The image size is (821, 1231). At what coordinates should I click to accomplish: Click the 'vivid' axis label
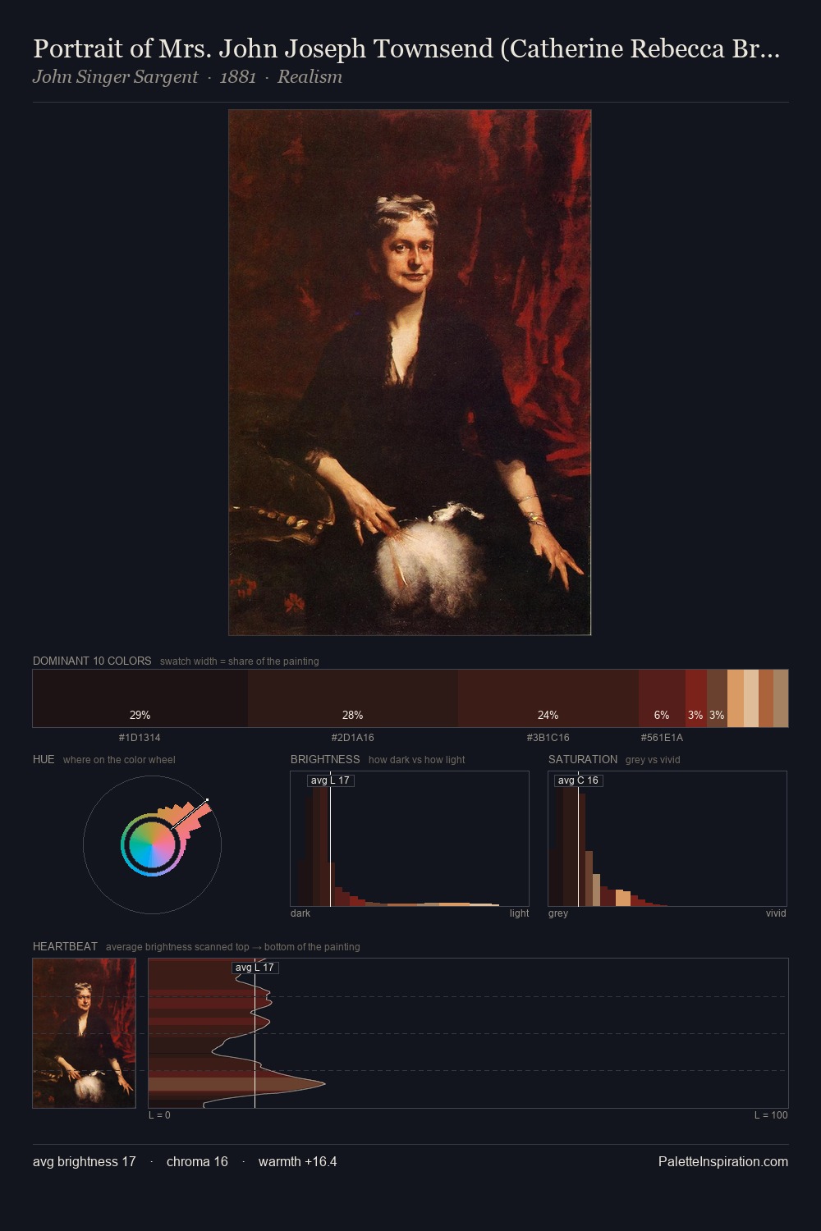coord(776,913)
